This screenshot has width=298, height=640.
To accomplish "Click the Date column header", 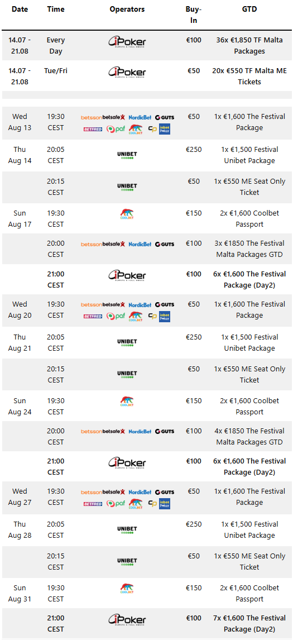I will click(x=20, y=9).
